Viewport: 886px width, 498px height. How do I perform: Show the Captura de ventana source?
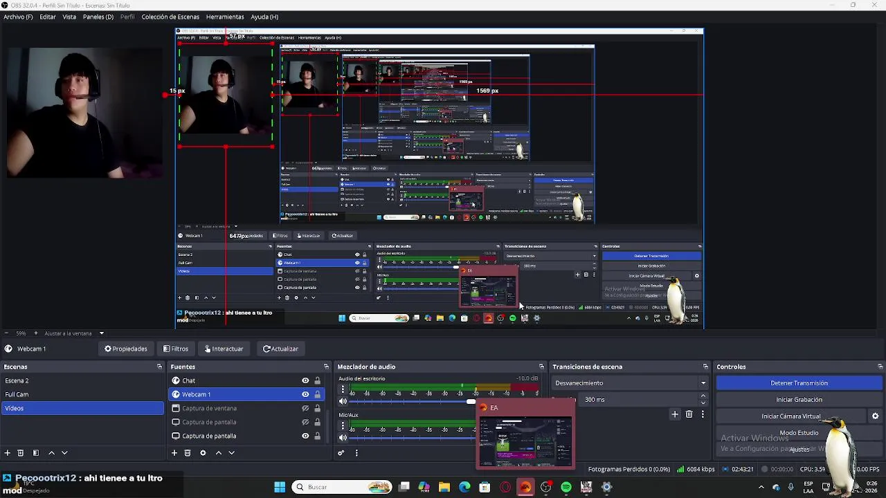coord(305,408)
